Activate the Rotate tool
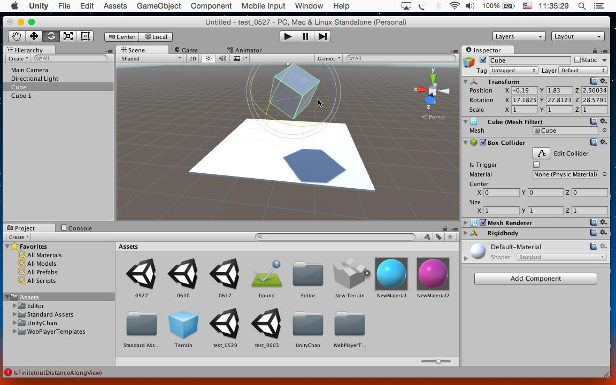The height and width of the screenshot is (385, 616). coord(51,36)
